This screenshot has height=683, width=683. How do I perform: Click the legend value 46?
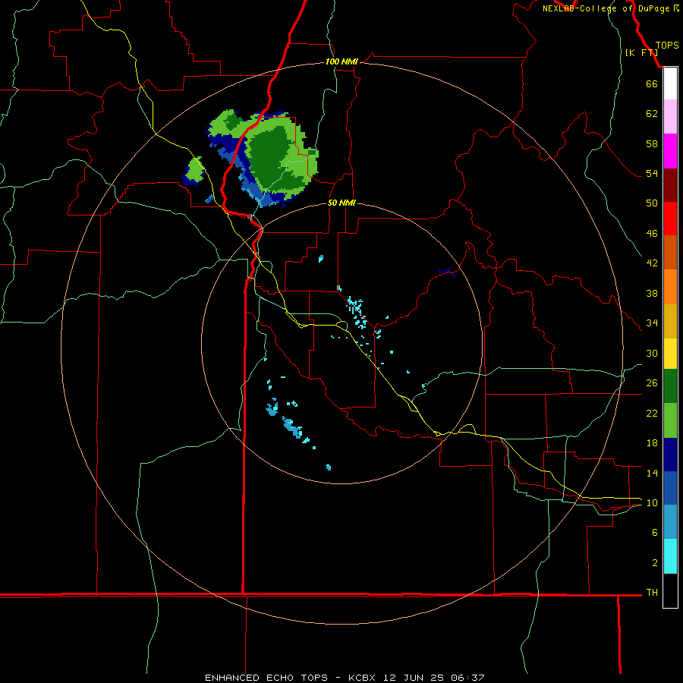point(652,233)
